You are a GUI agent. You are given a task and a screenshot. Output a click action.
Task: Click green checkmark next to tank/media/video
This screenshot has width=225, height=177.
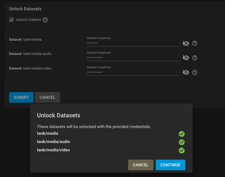pyautogui.click(x=182, y=151)
